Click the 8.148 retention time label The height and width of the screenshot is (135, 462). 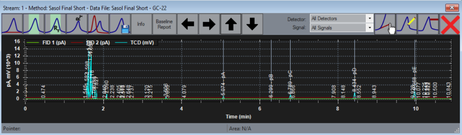343,91
